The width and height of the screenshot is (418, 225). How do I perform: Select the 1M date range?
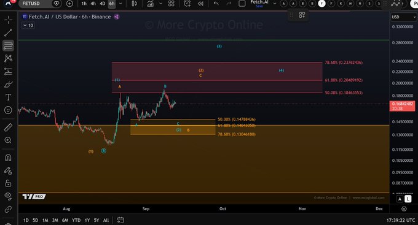point(45,220)
